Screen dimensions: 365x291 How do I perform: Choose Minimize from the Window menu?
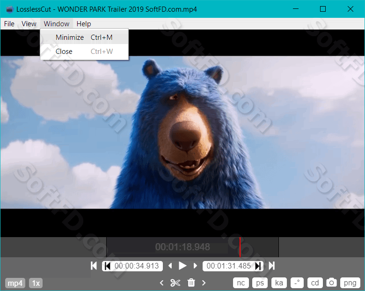coord(84,37)
